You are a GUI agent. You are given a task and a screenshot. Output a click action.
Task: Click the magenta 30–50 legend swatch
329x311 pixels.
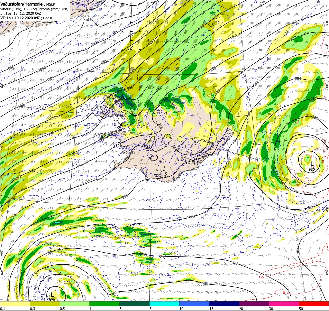point(284,304)
